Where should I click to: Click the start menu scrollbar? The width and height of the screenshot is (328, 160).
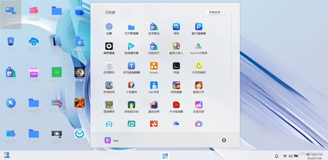232,49
